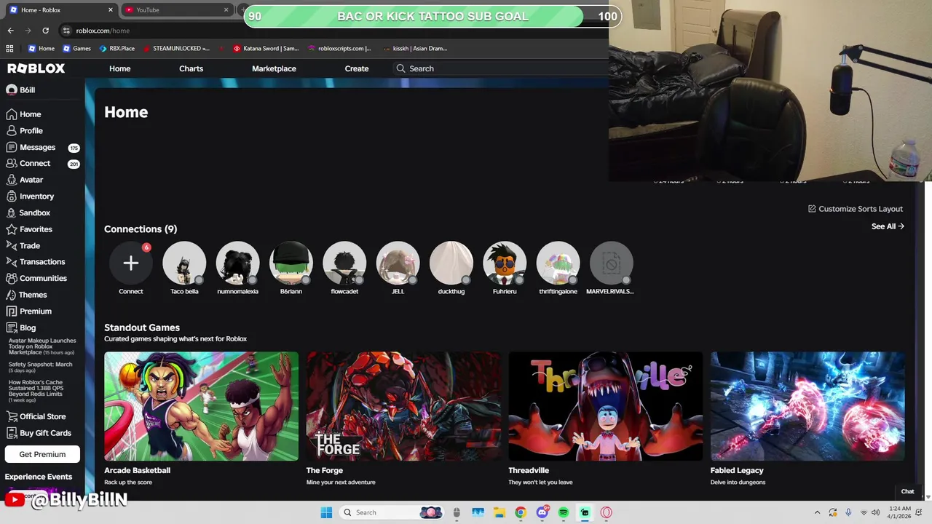This screenshot has height=524, width=932.
Task: Open Trade in the sidebar
Action: [23, 246]
